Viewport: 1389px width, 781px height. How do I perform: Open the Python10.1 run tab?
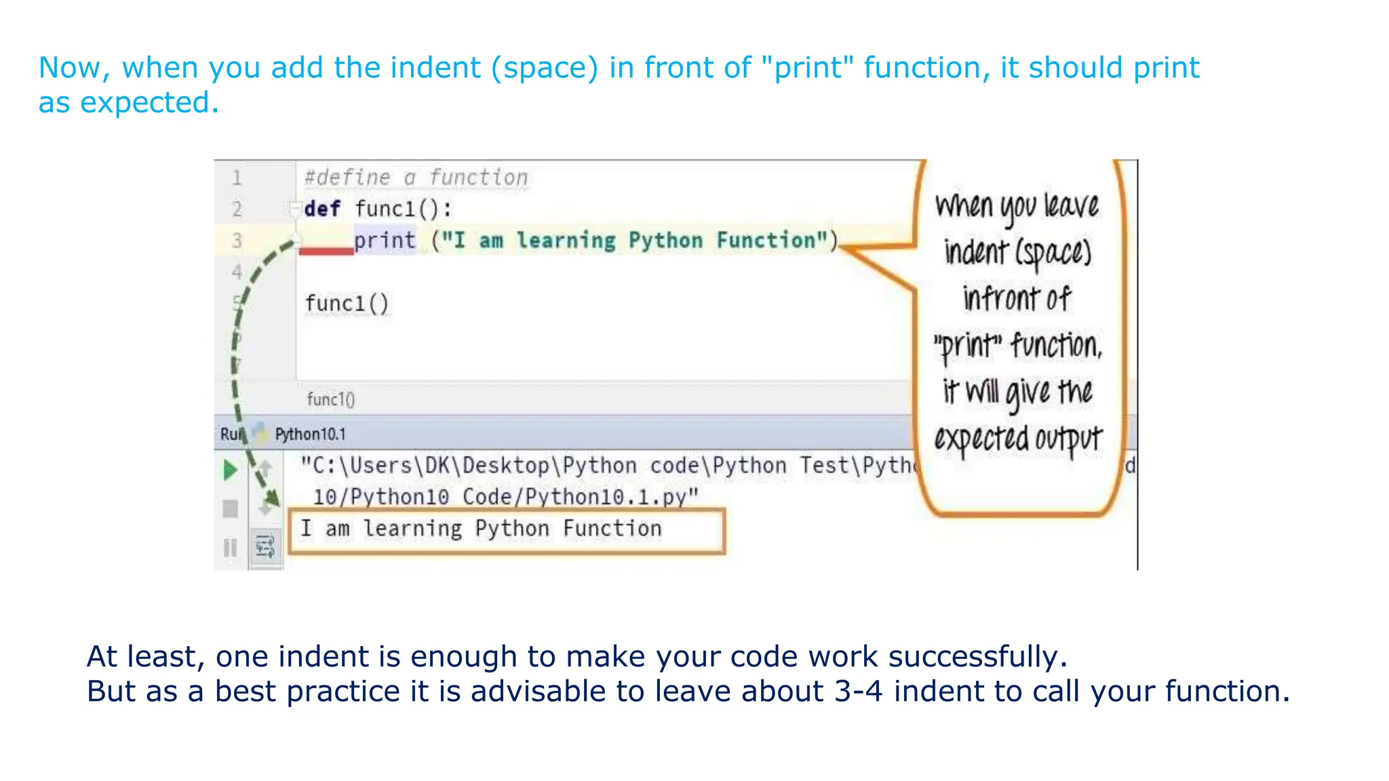tap(310, 434)
